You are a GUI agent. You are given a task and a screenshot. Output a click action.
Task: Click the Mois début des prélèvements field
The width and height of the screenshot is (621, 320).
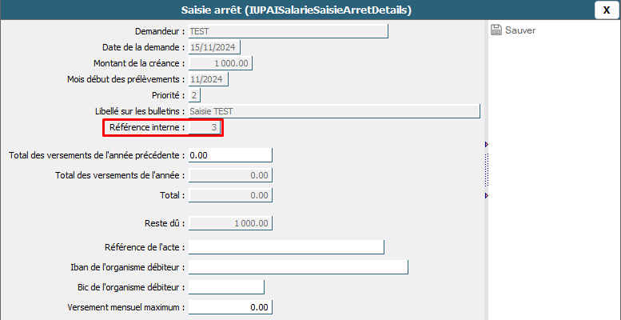click(x=208, y=79)
